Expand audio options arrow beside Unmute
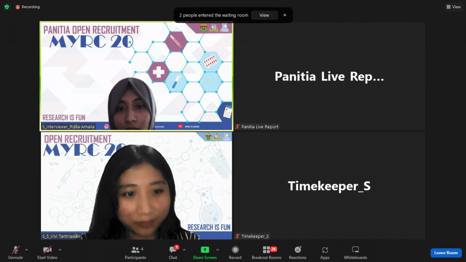The image size is (466, 262). [27, 250]
